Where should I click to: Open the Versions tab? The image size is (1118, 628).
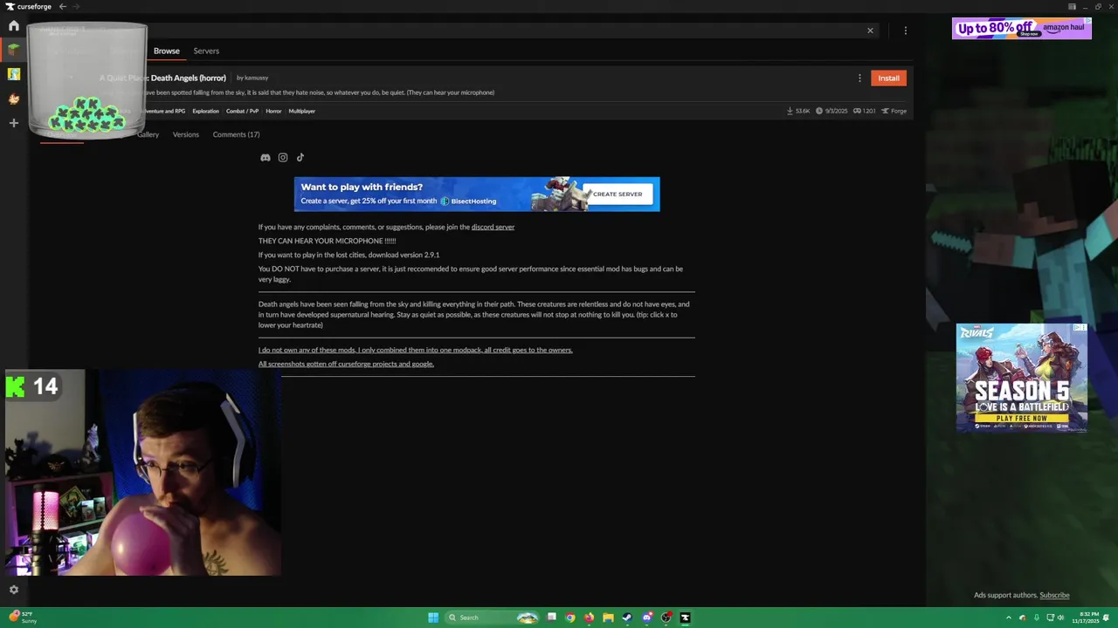(186, 134)
